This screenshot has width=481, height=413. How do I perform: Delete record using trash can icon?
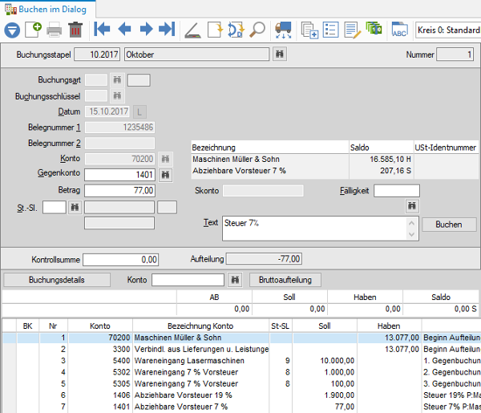click(x=75, y=30)
